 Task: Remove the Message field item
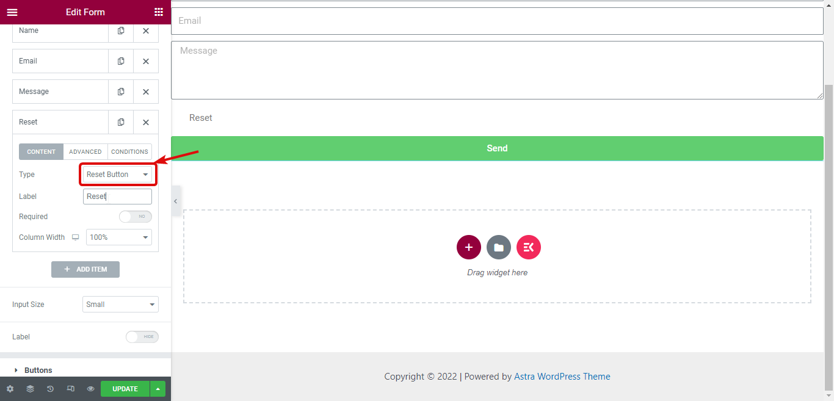146,92
